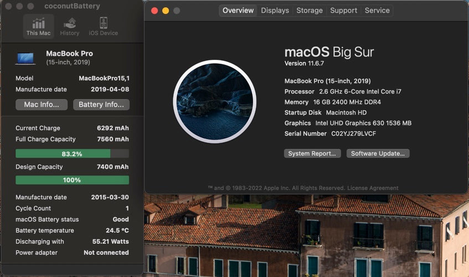Image resolution: width=469 pixels, height=277 pixels.
Task: Click the Macintosh HD startup disk text
Action: (x=347, y=112)
